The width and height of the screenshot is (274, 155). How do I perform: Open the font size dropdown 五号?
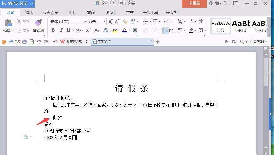pos(97,21)
